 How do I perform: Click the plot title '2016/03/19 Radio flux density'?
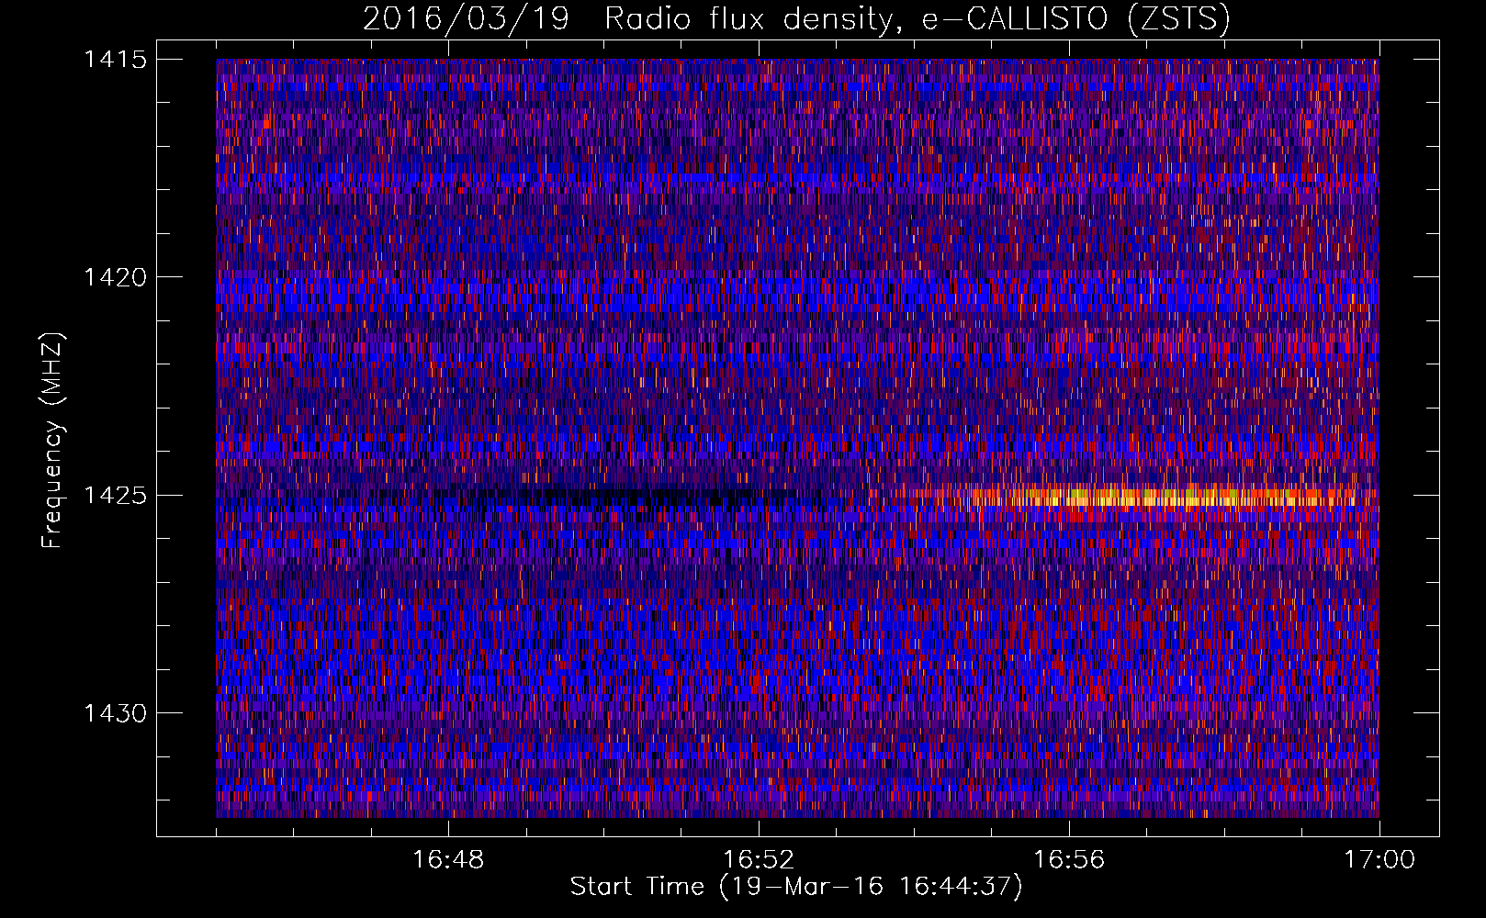(x=796, y=18)
